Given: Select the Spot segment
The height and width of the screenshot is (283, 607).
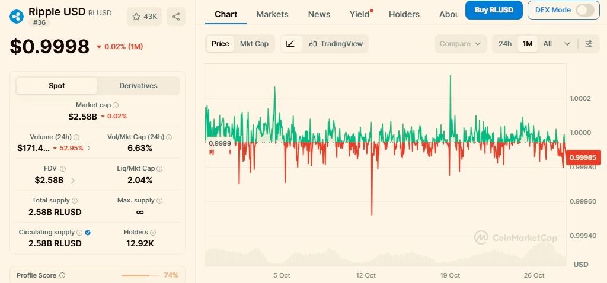Looking at the screenshot, I should coord(57,86).
